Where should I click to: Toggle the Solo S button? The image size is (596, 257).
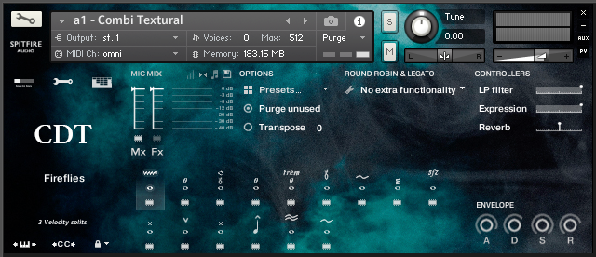pos(390,21)
